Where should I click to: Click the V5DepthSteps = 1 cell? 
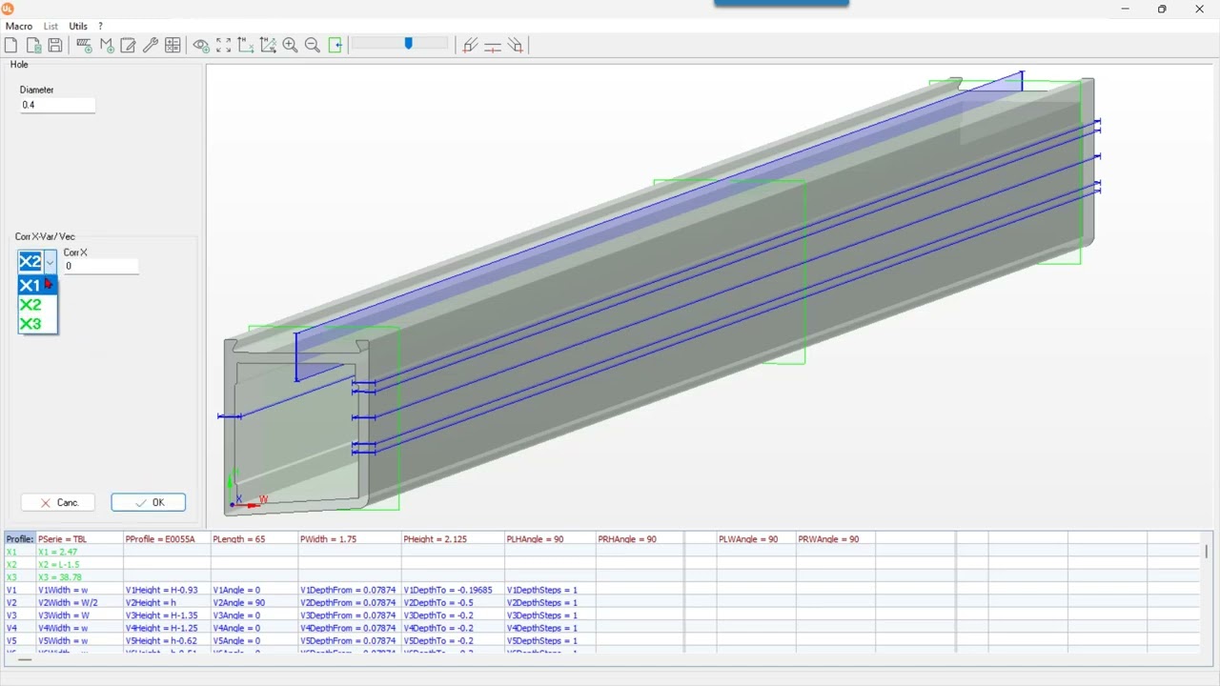click(x=550, y=641)
